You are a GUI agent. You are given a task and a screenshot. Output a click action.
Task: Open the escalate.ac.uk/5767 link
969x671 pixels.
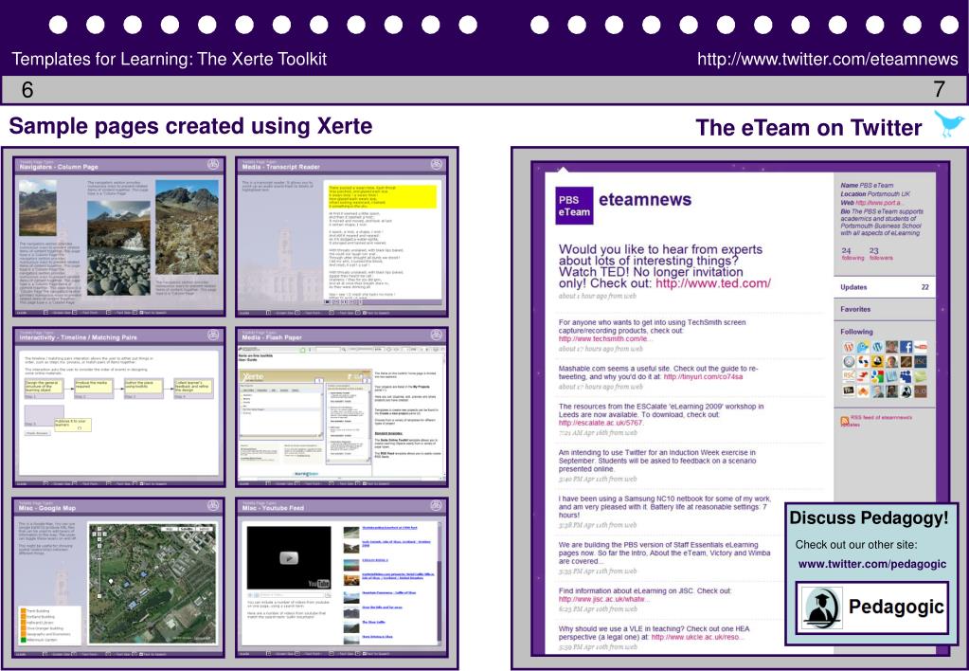(601, 423)
